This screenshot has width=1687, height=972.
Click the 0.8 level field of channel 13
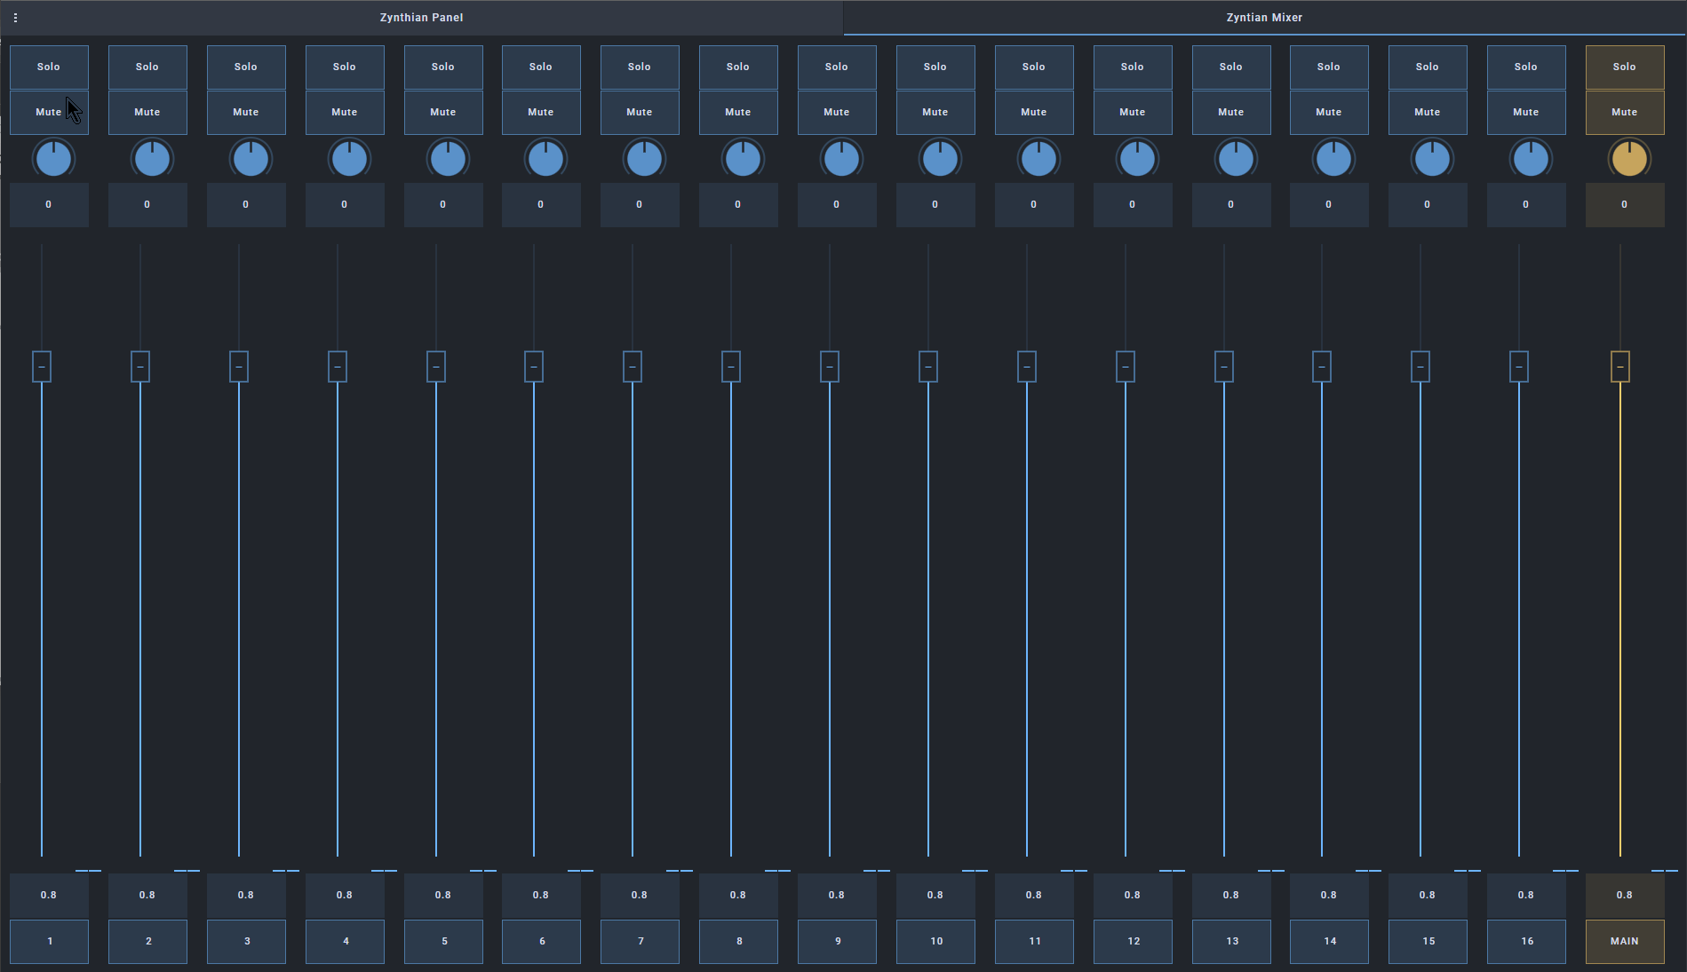point(1231,896)
